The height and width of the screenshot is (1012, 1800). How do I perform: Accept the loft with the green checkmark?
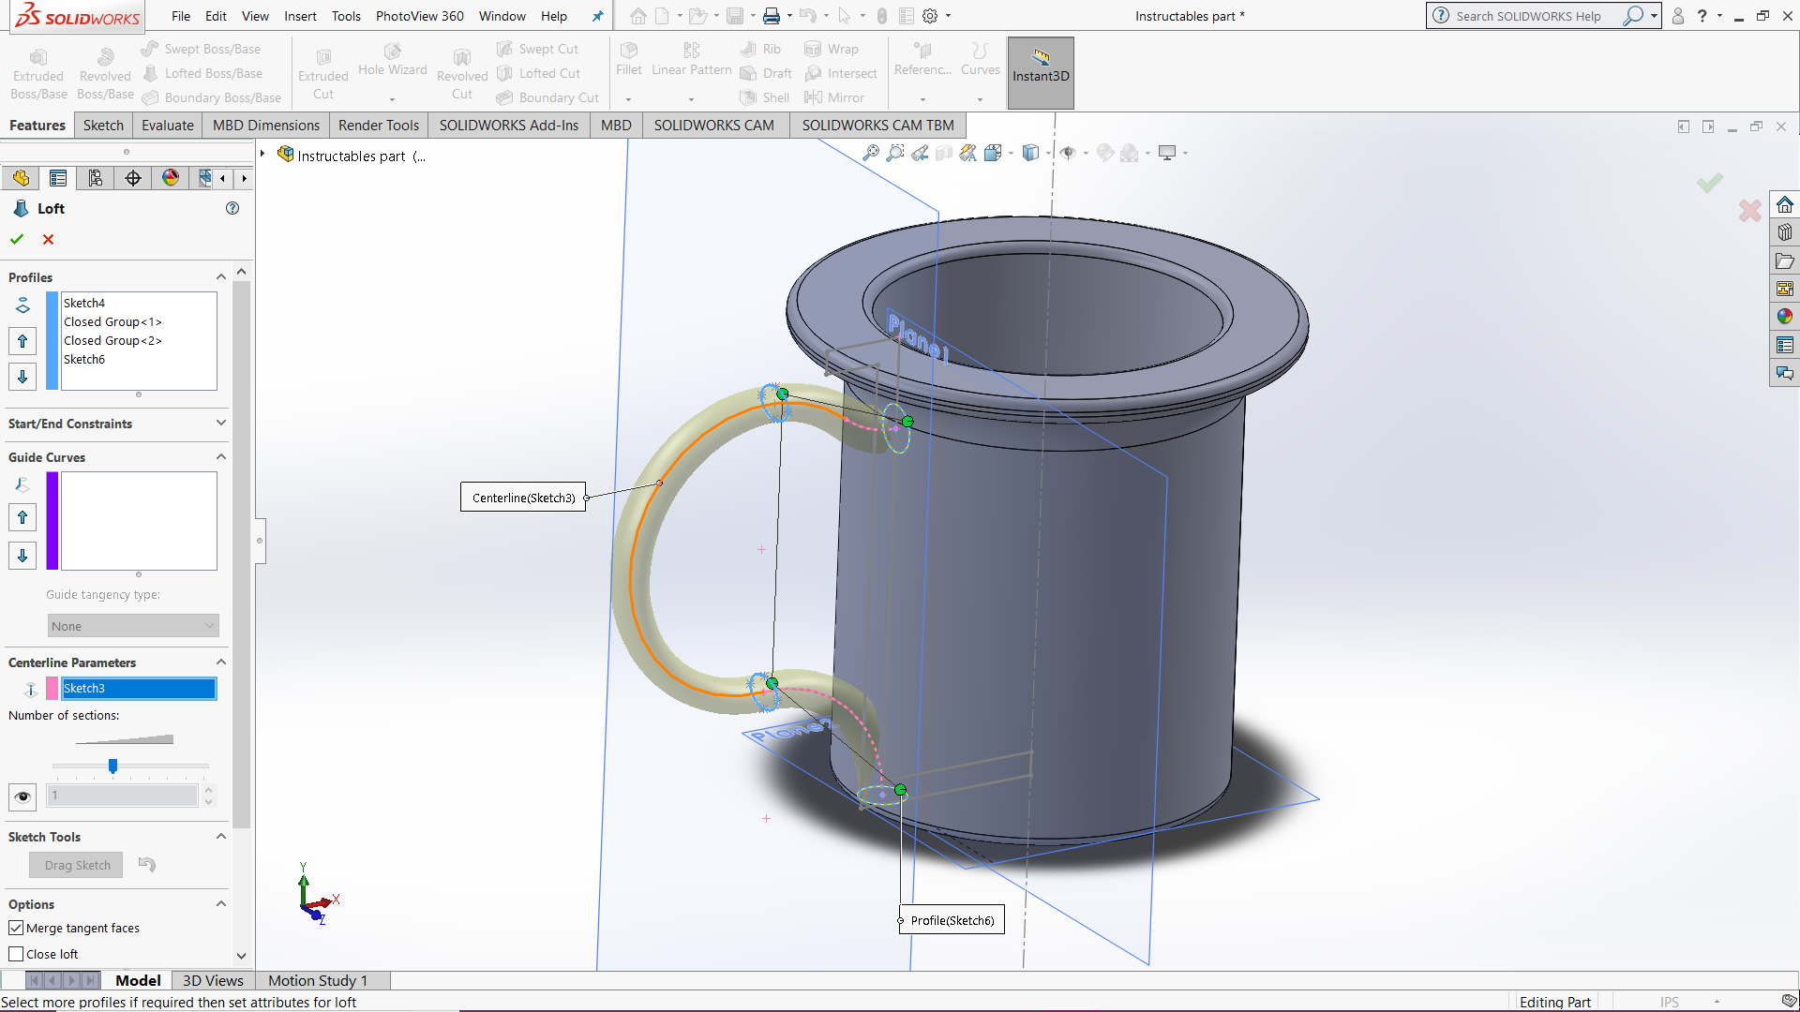coord(16,239)
